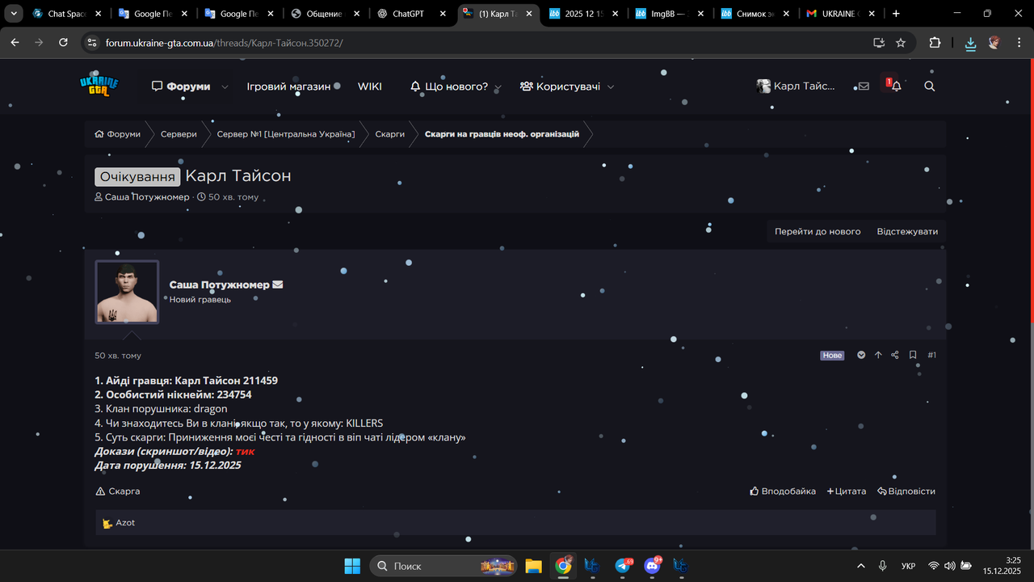Bookmark the post with bookmark icon
Viewport: 1034px width, 582px height.
913,355
